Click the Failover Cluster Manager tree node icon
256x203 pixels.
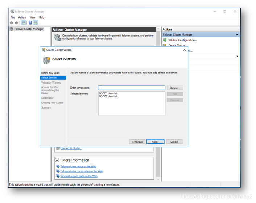pyautogui.click(x=12, y=29)
